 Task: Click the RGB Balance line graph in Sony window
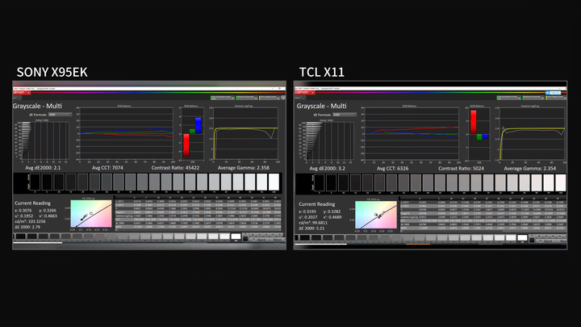pos(126,133)
